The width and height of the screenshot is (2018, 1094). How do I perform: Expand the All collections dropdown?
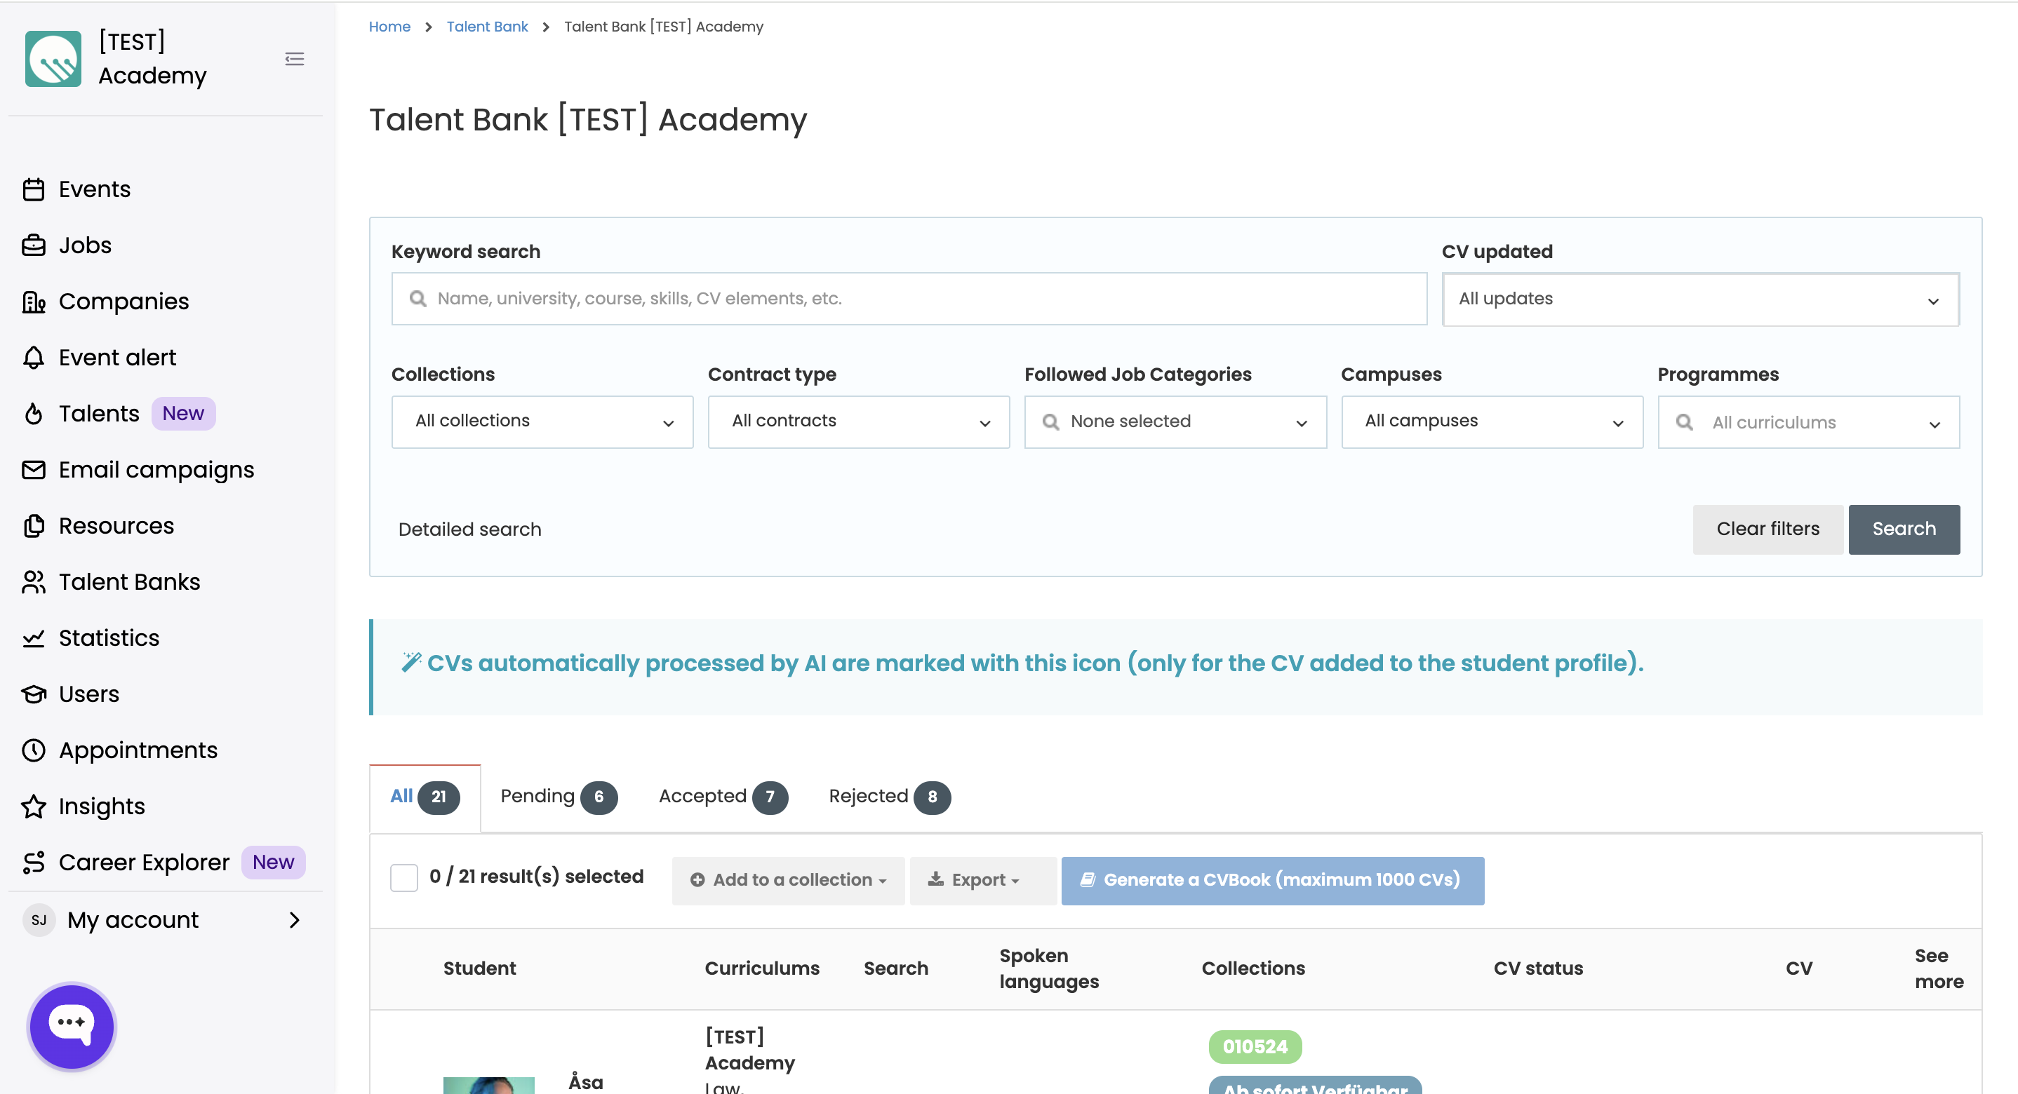(x=542, y=421)
